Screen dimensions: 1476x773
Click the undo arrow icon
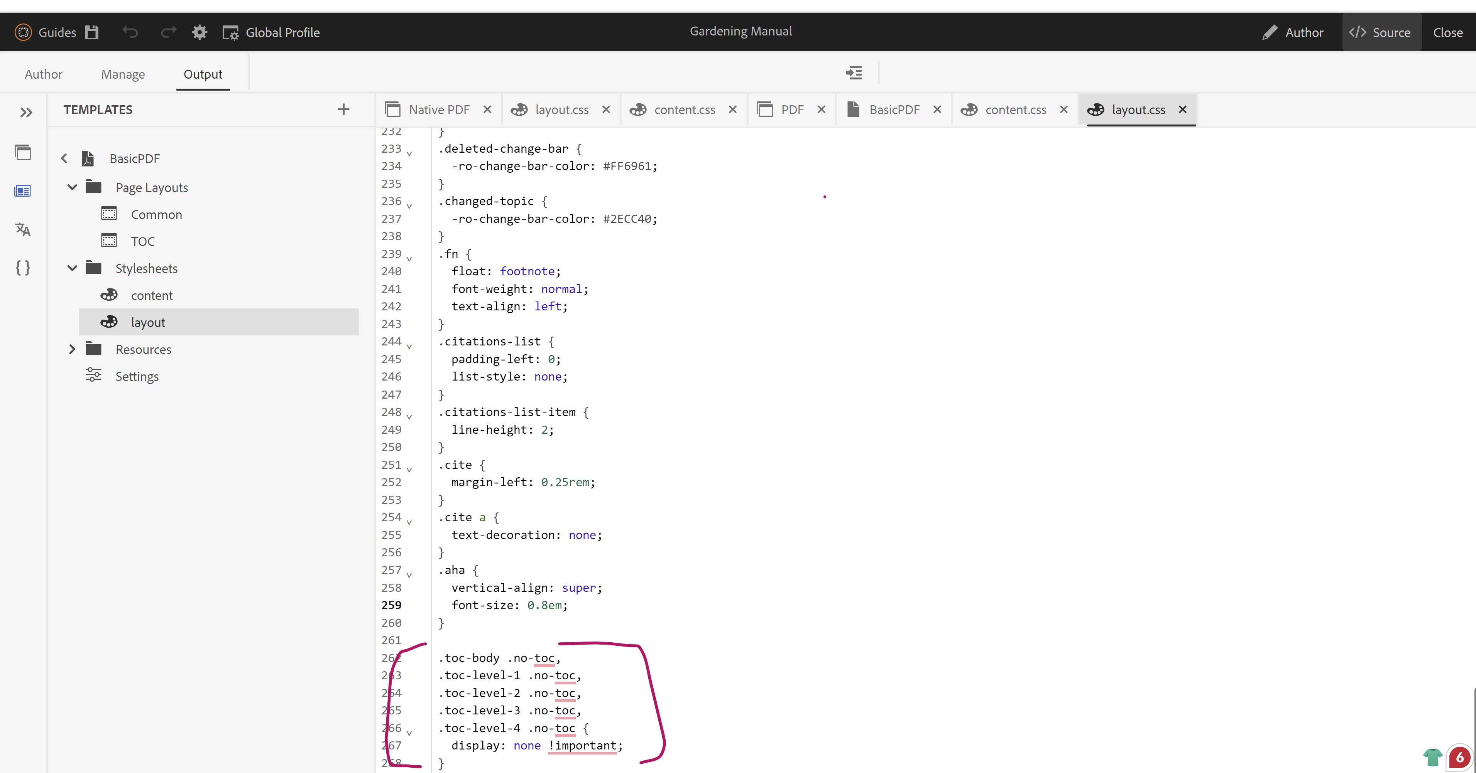(131, 32)
